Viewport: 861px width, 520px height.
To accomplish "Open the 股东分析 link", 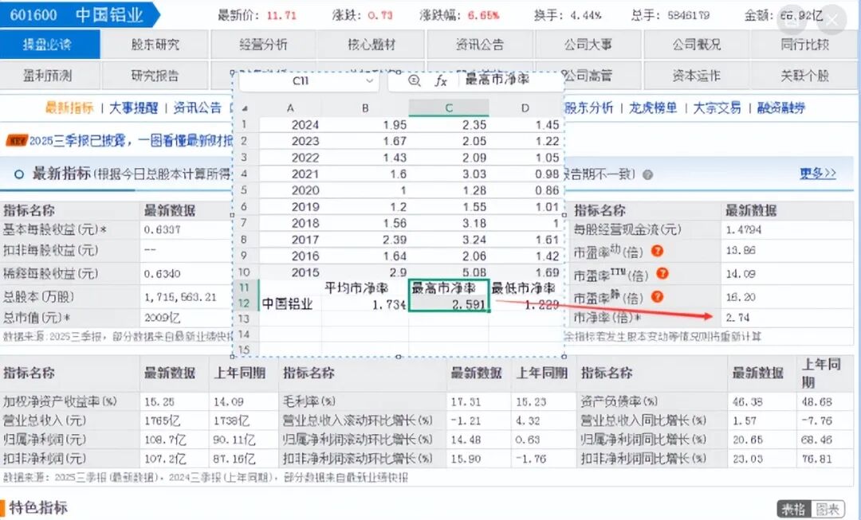I will coord(588,108).
